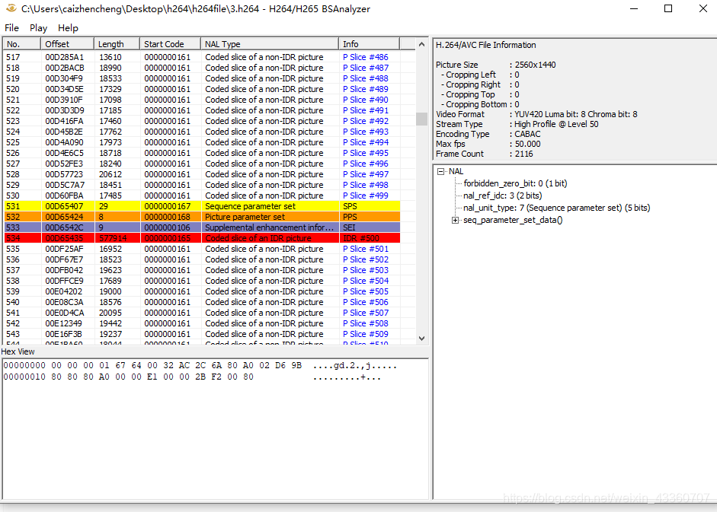Click the Max fps 50.000 value
This screenshot has height=512, width=717.
click(x=527, y=144)
